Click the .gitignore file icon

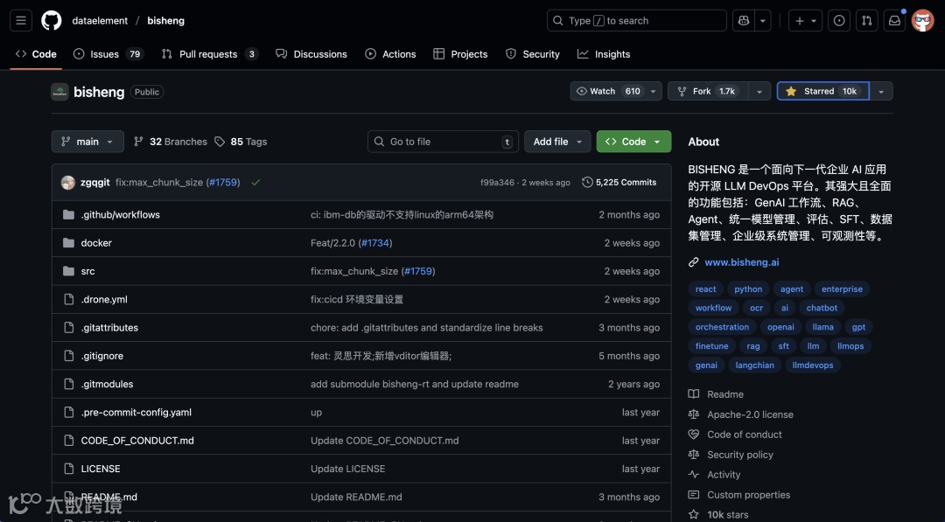[69, 356]
